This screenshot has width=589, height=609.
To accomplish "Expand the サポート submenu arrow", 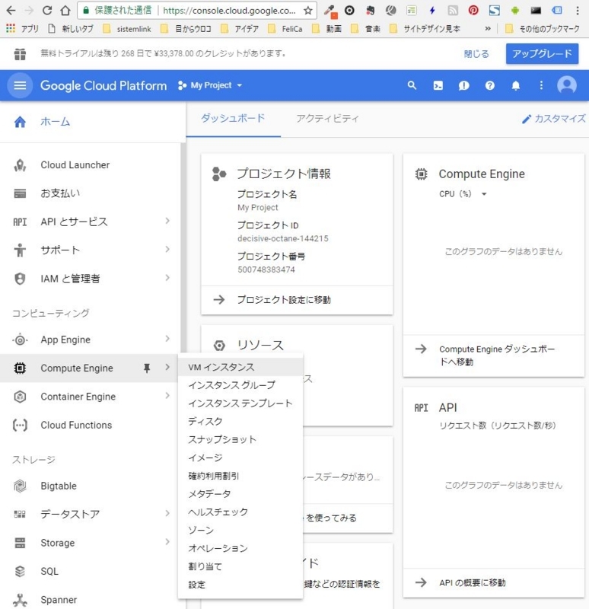I will click(x=167, y=250).
